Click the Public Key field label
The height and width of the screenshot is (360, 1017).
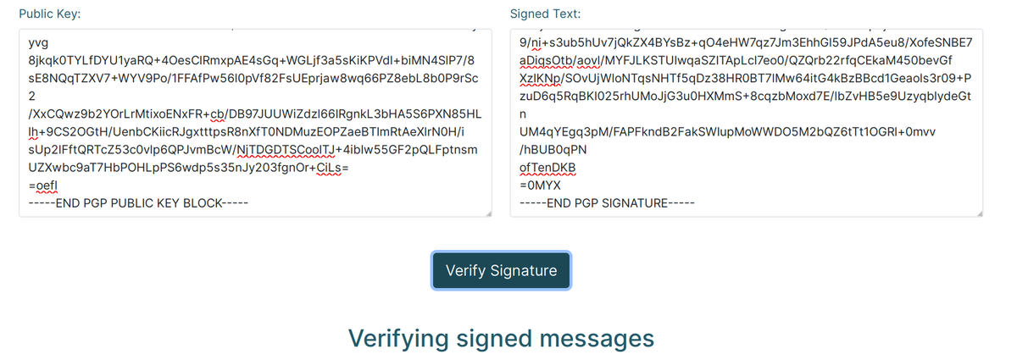point(51,14)
